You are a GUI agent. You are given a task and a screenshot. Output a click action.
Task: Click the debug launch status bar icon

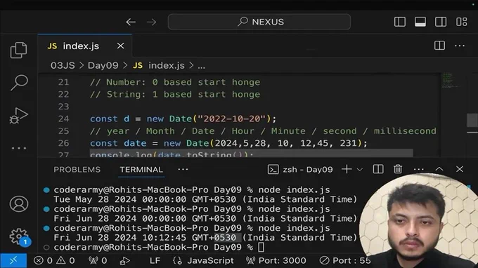(x=124, y=261)
